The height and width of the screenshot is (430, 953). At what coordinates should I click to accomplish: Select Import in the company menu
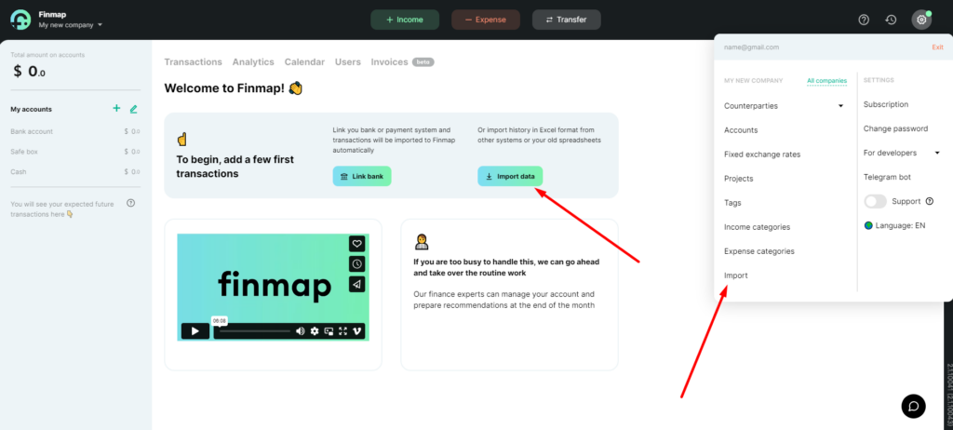(x=736, y=275)
